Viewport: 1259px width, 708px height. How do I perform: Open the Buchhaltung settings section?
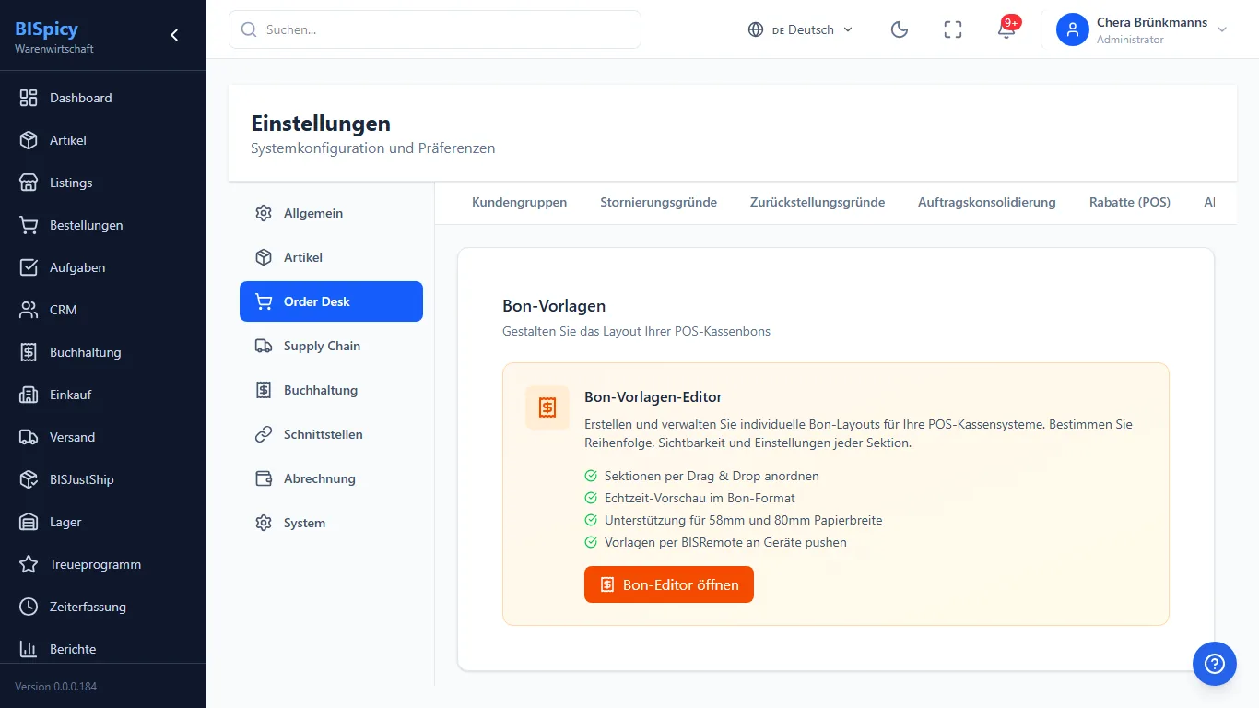331,390
